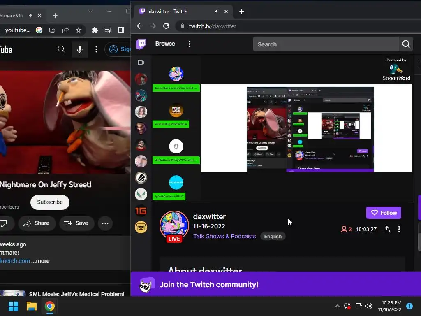
Task: Open media controls icon in Chrome toolbar
Action: [108, 30]
